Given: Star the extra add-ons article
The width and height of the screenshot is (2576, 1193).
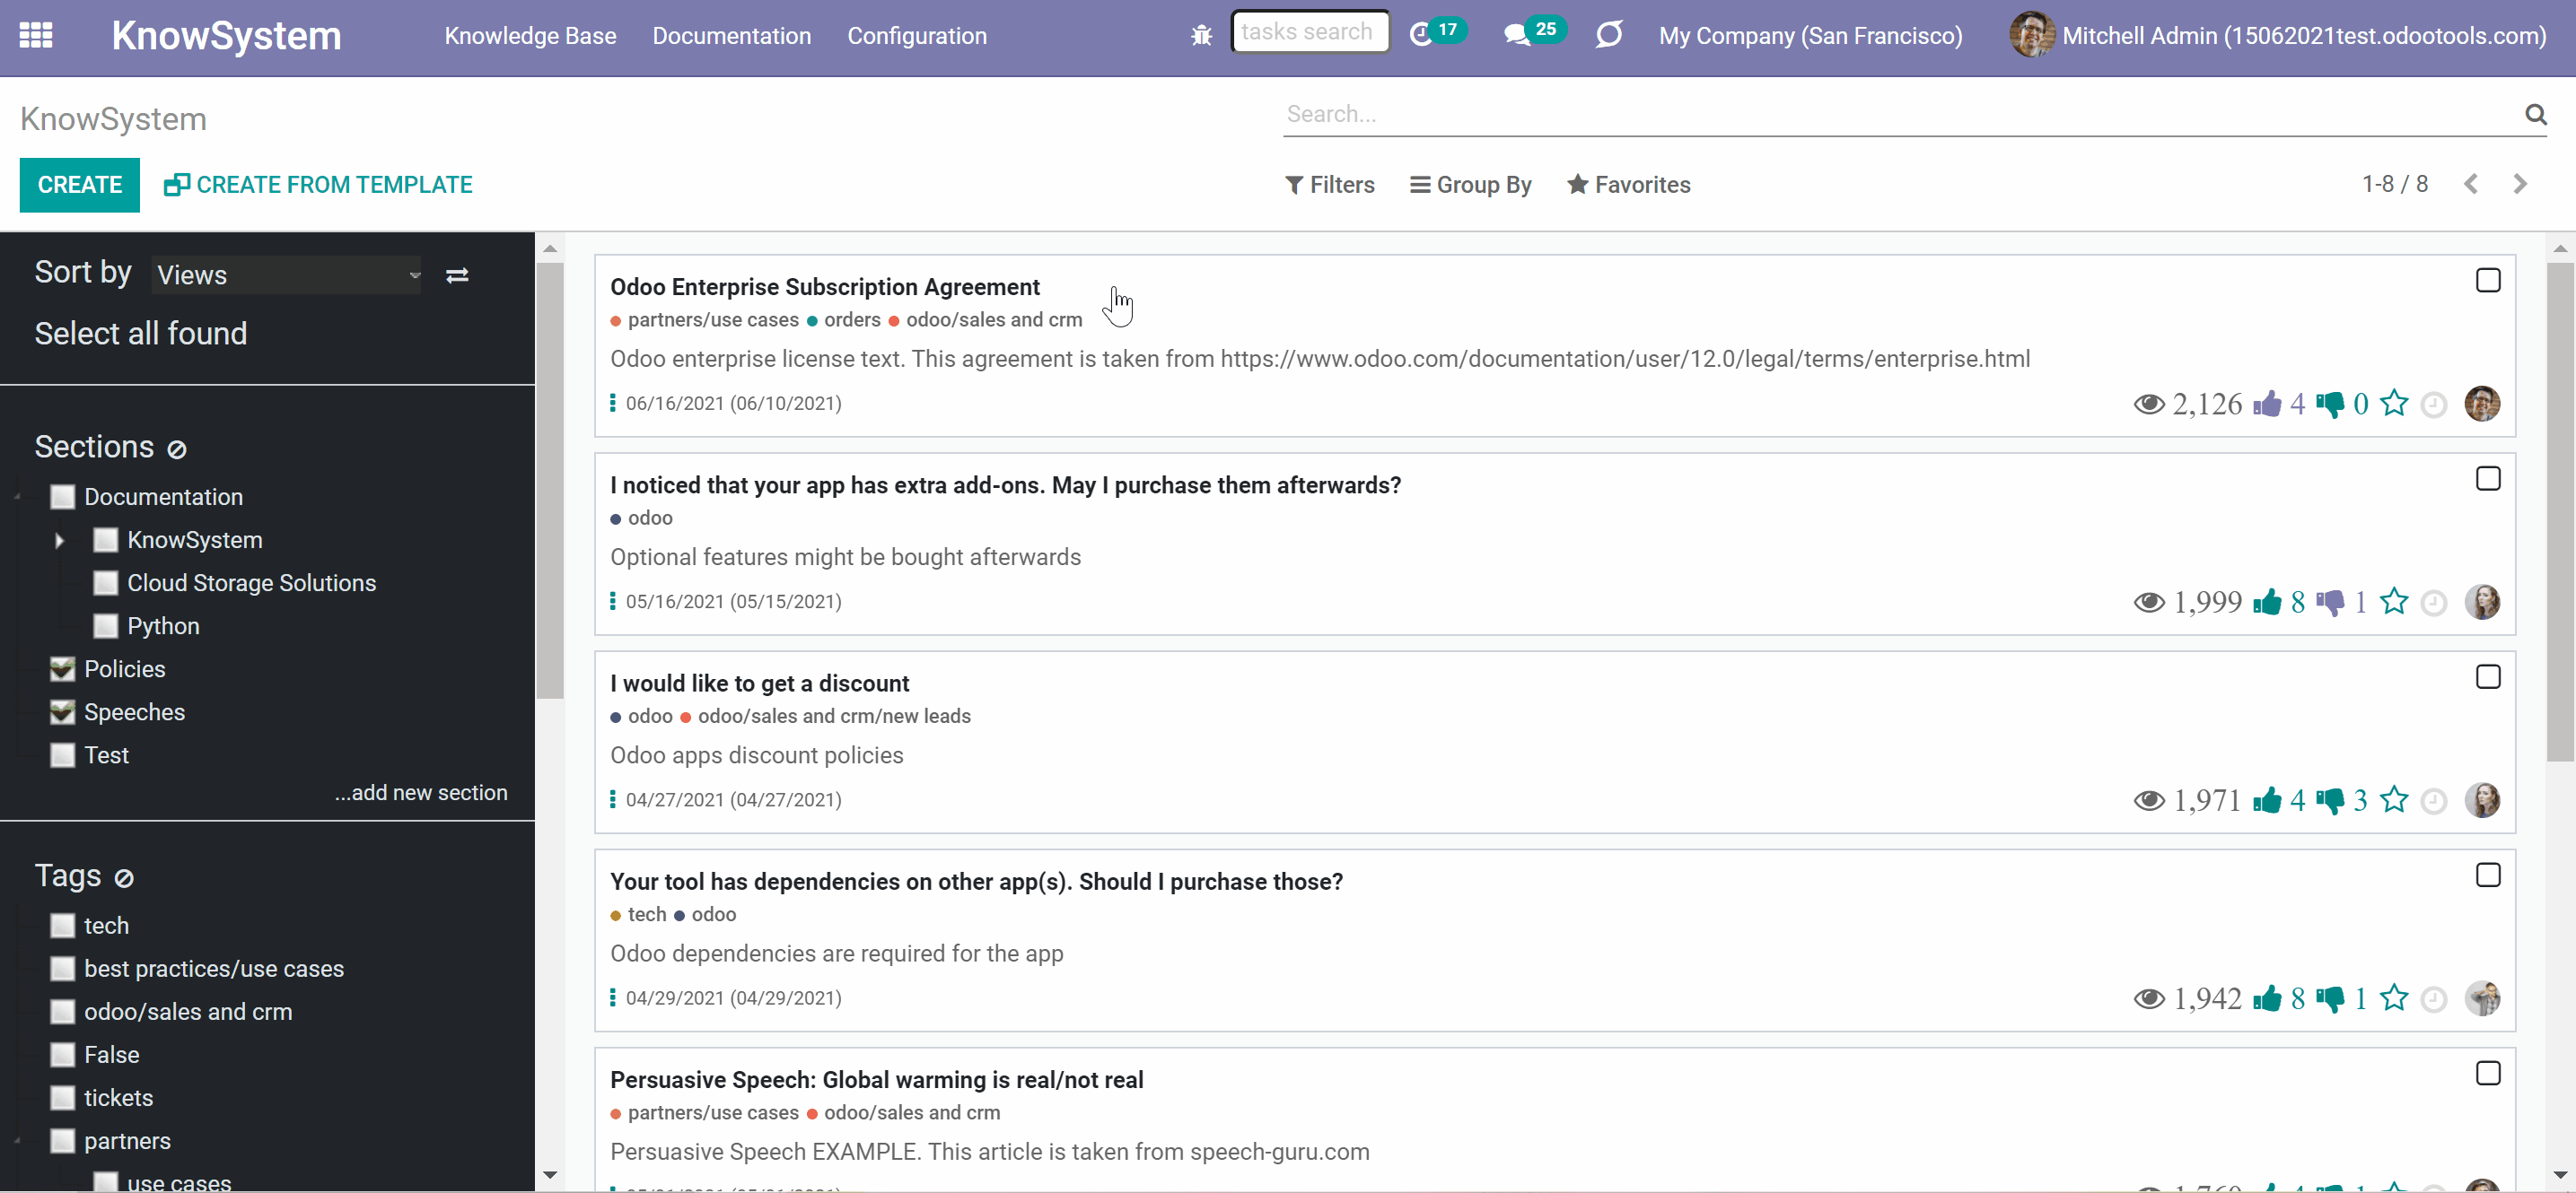Looking at the screenshot, I should pos(2394,600).
